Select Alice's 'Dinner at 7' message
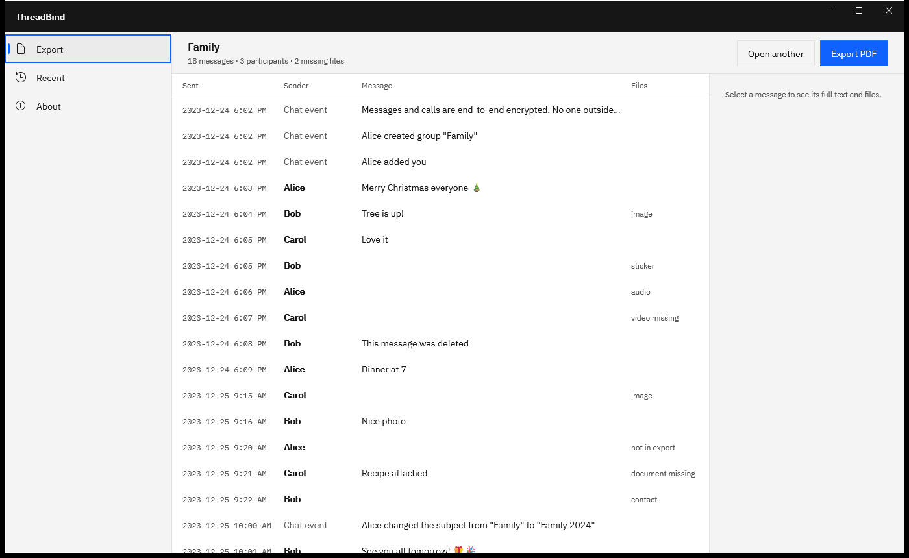Screen dimensions: 909x558 click(440, 370)
